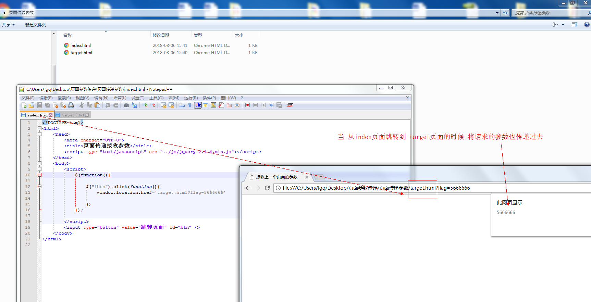Open the 共享 dropdown in Explorer
The height and width of the screenshot is (302, 591).
coord(9,25)
